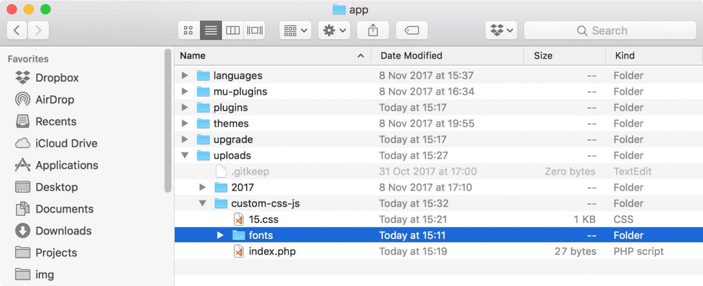Image resolution: width=703 pixels, height=286 pixels.
Task: Open the item arrangement (group by) dropdown
Action: [x=295, y=31]
